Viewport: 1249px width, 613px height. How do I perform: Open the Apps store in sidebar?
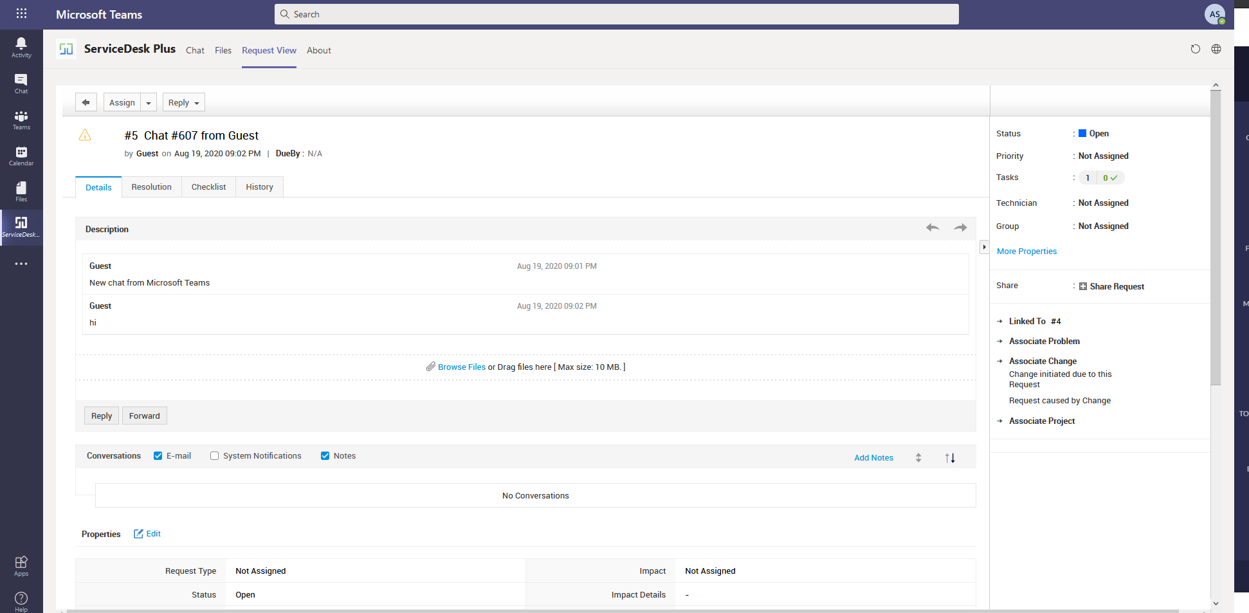pos(21,566)
